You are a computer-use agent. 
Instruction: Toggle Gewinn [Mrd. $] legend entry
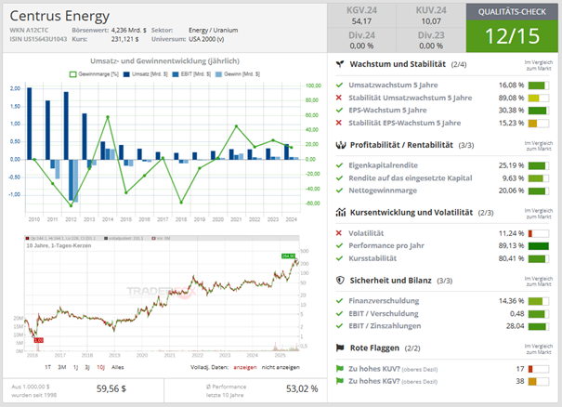pos(238,74)
